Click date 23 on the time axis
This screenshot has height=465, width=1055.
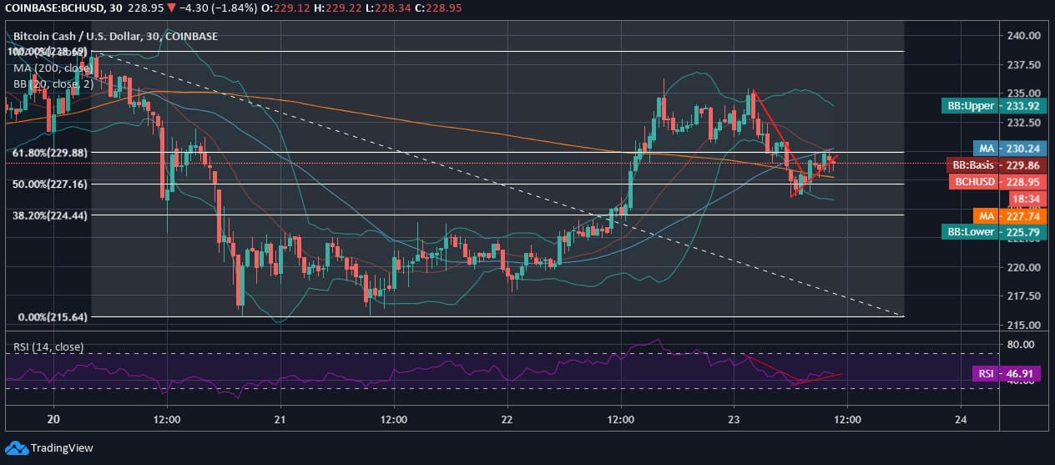point(733,419)
